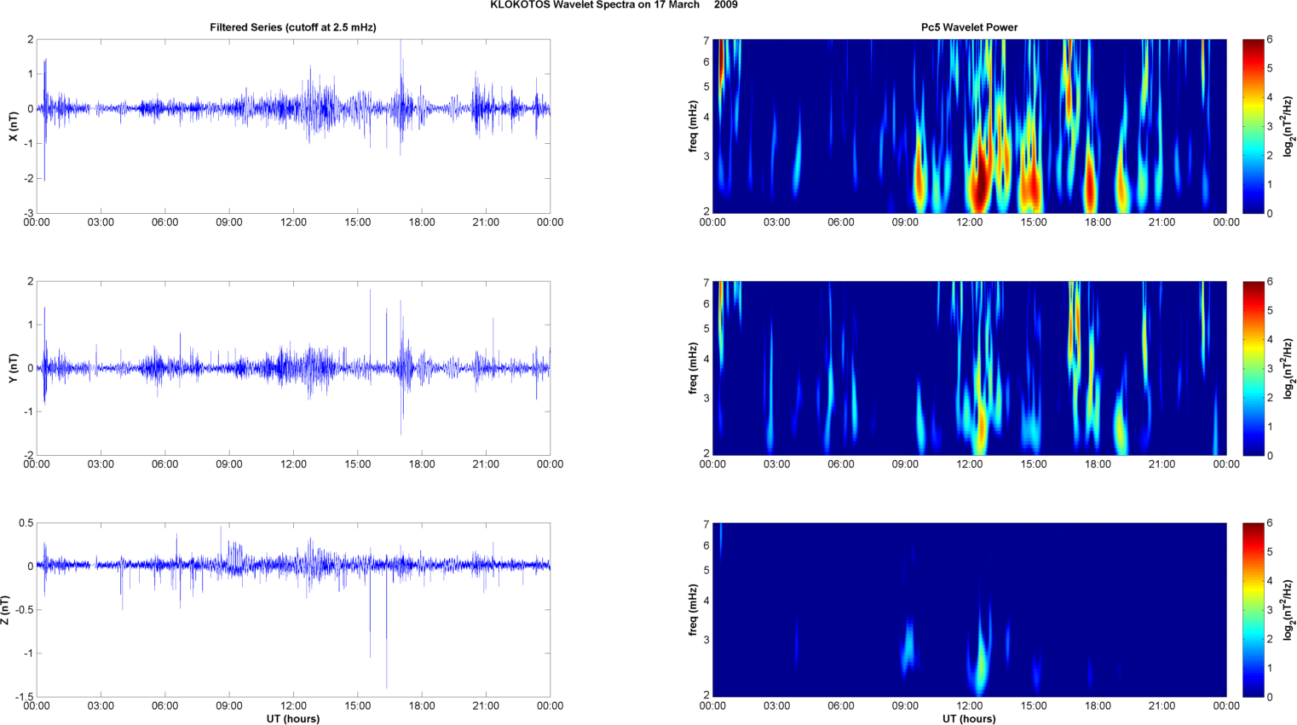This screenshot has height=725, width=1297.
Task: Click the Y (nT) axis label
Action: [x=13, y=368]
